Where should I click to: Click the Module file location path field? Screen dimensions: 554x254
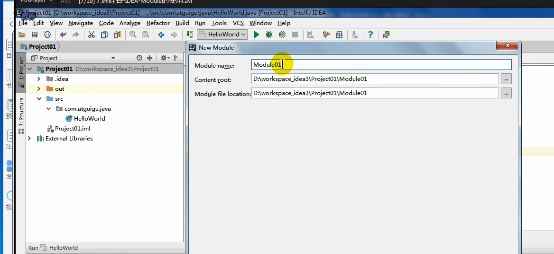tap(375, 93)
